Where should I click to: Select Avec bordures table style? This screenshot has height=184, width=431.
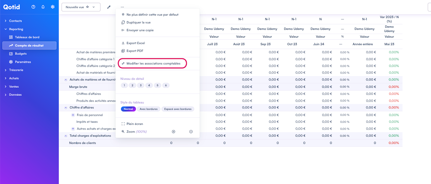[148, 109]
